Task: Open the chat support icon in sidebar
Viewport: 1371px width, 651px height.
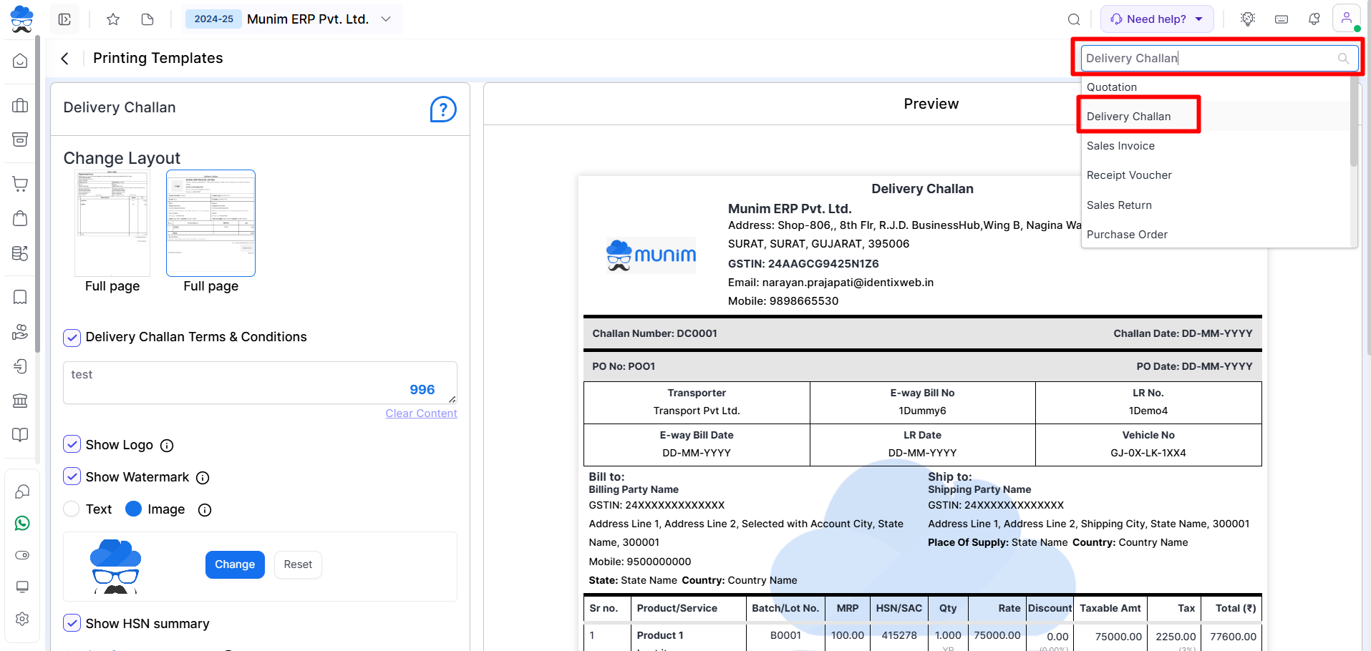Action: click(x=22, y=491)
